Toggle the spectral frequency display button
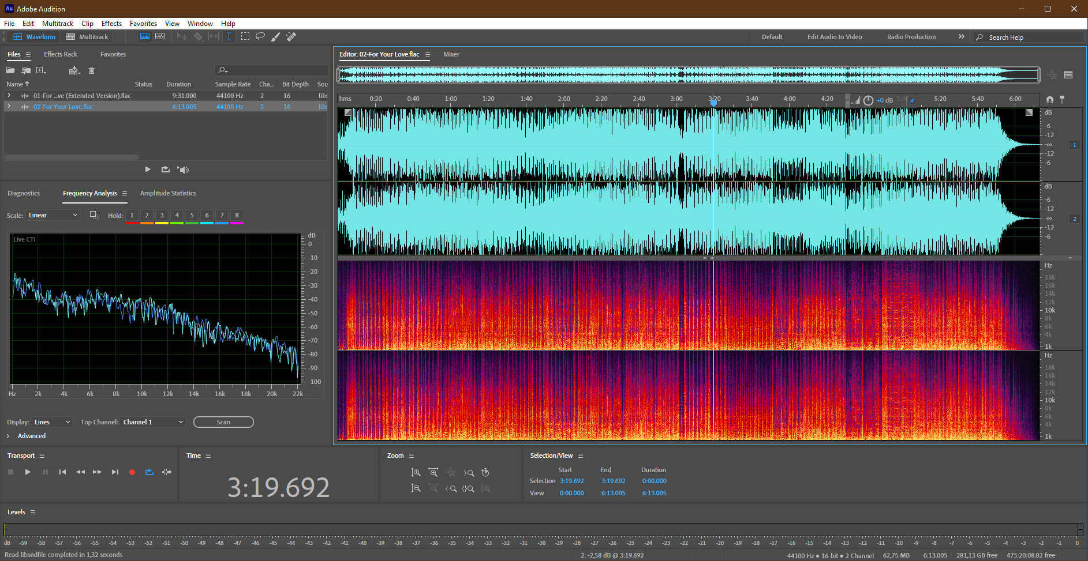This screenshot has height=561, width=1088. (145, 36)
